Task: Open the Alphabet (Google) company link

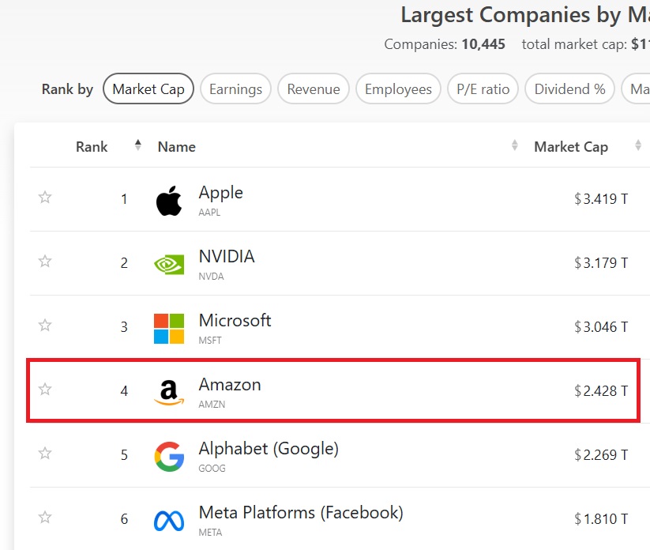Action: pos(269,449)
